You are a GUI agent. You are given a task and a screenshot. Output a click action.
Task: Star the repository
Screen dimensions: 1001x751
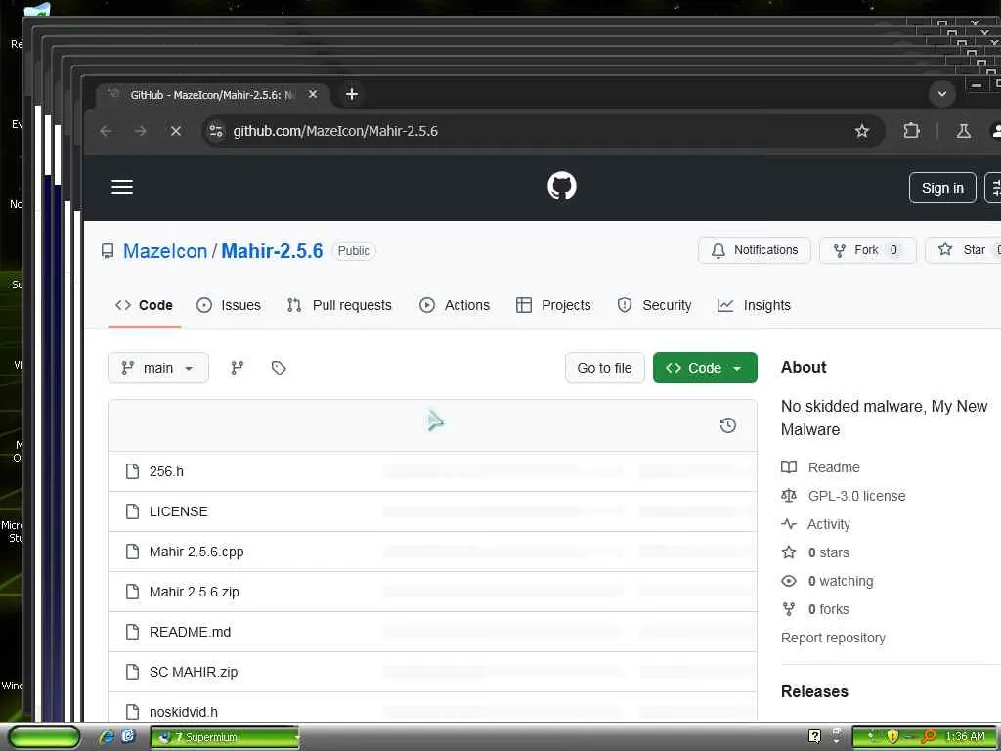[963, 250]
